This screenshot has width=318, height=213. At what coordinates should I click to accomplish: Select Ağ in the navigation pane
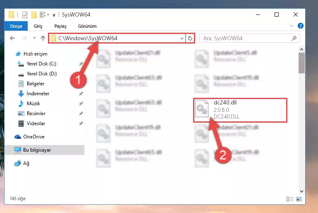pos(26,163)
